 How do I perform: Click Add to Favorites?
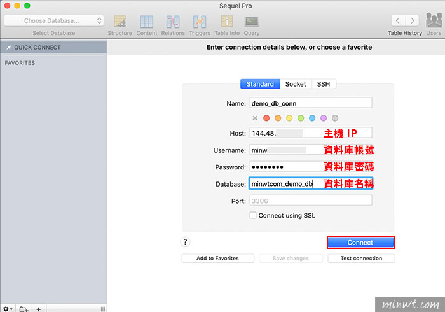[x=217, y=258]
